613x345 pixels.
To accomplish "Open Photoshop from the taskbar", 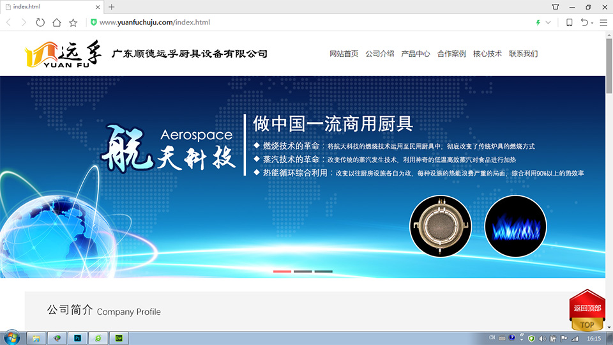I will [77, 338].
